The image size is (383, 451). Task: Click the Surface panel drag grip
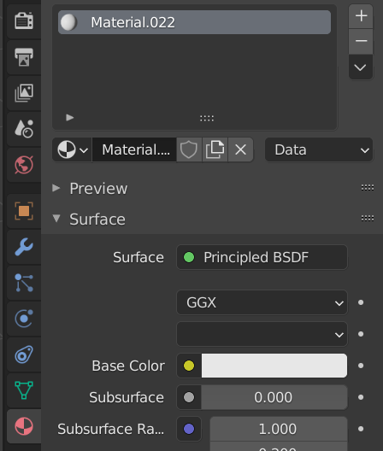click(x=368, y=219)
